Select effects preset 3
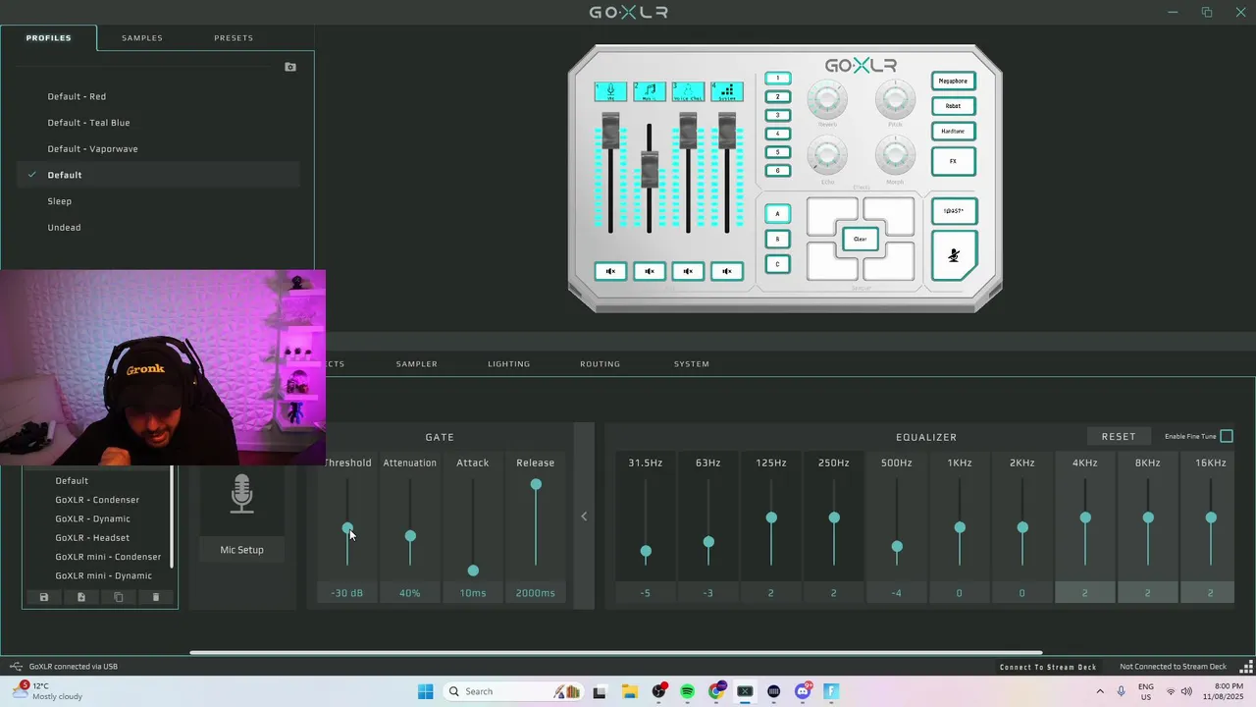The height and width of the screenshot is (707, 1256). pos(777,115)
